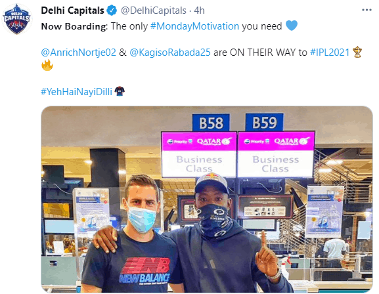The image size is (379, 294).
Task: Click the Delhi Capitals profile avatar
Action: click(x=16, y=19)
